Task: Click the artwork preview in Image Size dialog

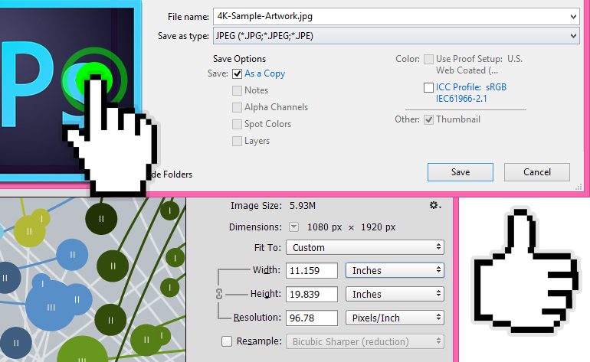Action: 93,279
